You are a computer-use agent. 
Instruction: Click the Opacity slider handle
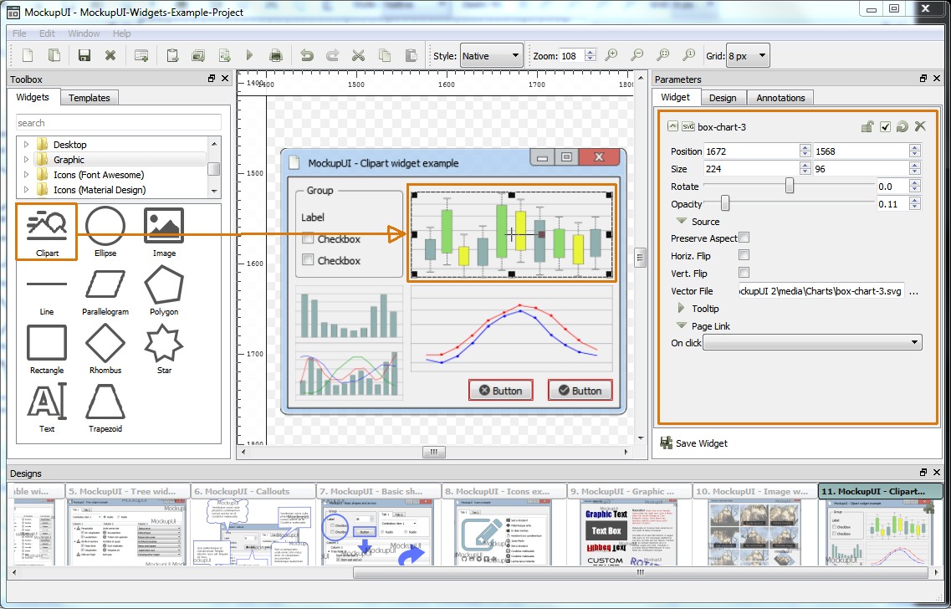click(x=725, y=203)
